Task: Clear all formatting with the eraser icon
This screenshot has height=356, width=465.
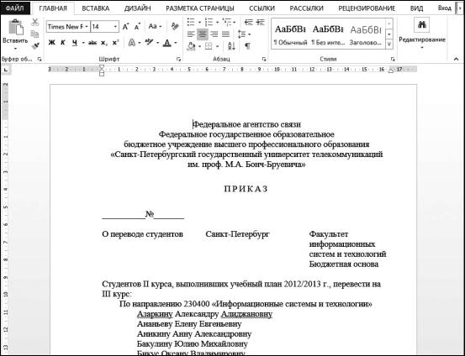Action: click(175, 26)
